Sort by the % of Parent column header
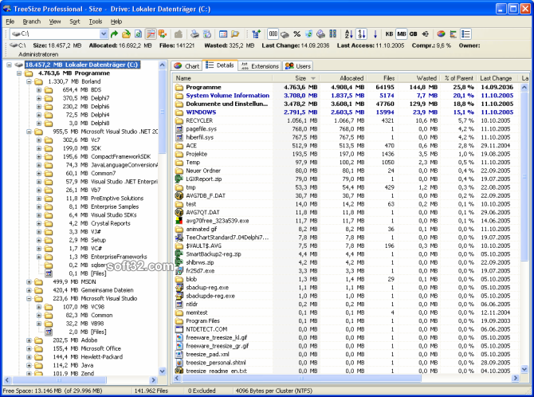Viewport: 534px width, 397px height. point(458,78)
